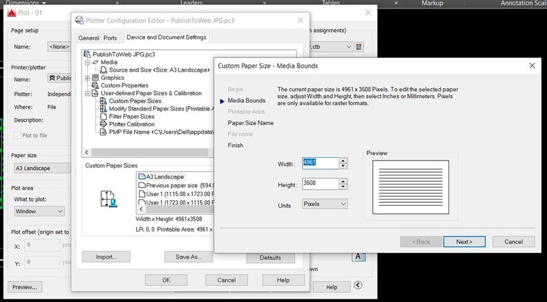Viewport: 547px width, 302px height.
Task: Click the Save As button
Action: [x=189, y=257]
